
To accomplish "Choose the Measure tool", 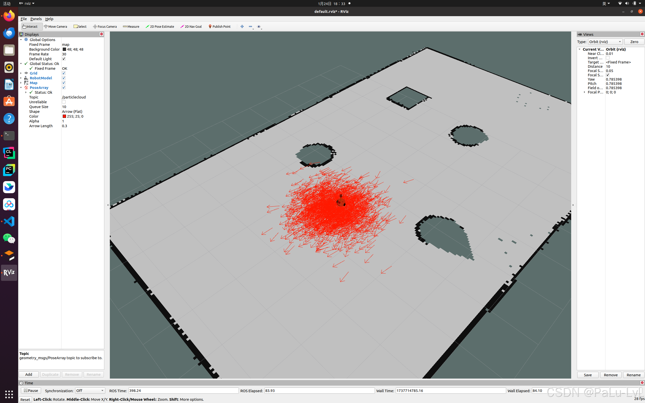I will click(x=131, y=26).
